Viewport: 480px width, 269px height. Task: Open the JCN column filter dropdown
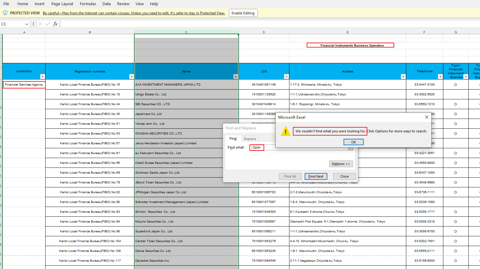tap(286, 77)
